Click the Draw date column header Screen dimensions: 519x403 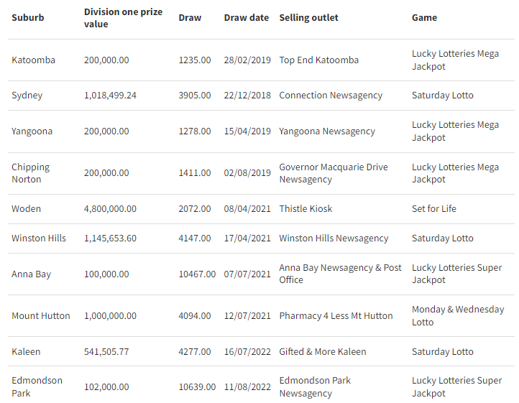(x=247, y=18)
